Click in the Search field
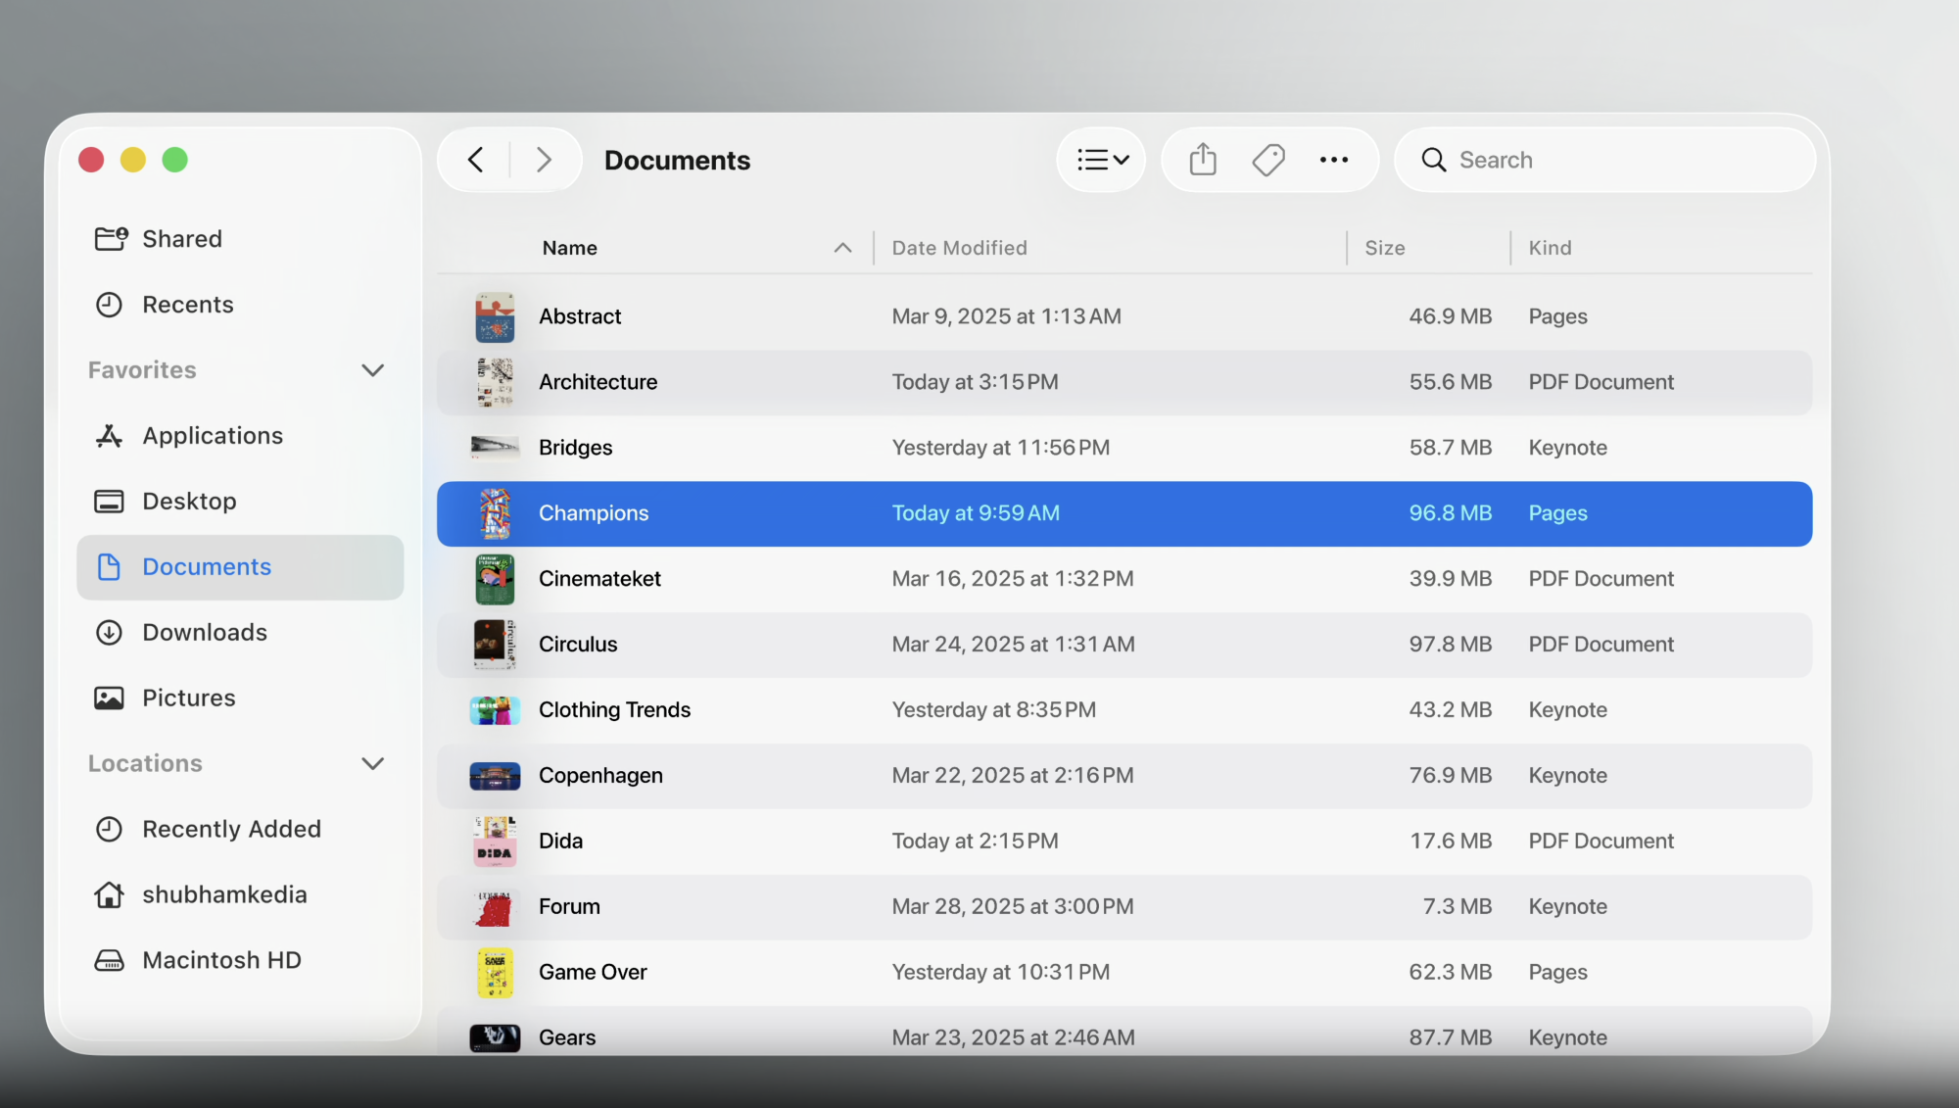 pos(1616,160)
